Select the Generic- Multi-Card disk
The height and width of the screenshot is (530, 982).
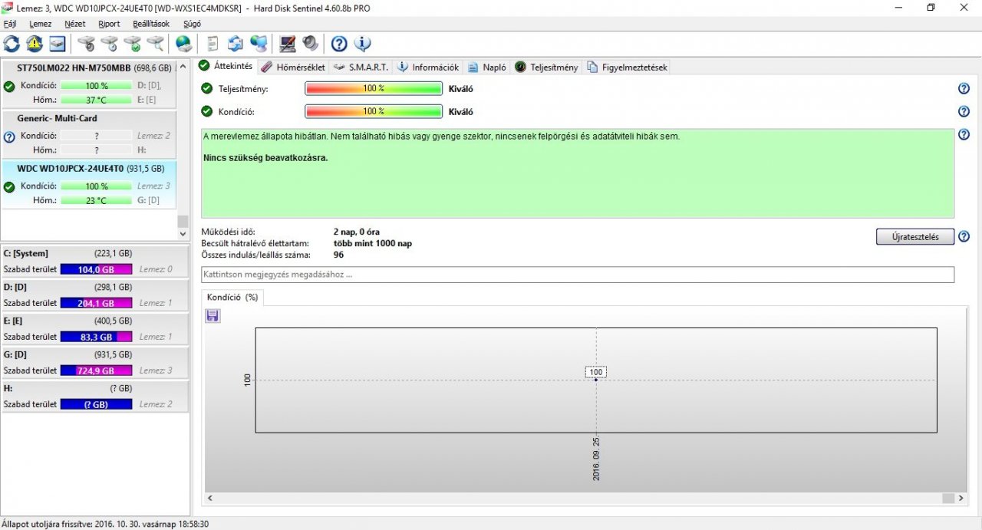tap(88, 134)
